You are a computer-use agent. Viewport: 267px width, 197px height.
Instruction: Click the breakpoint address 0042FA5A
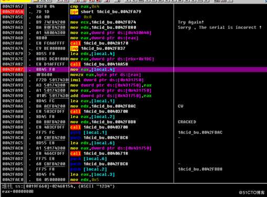tap(13, 12)
